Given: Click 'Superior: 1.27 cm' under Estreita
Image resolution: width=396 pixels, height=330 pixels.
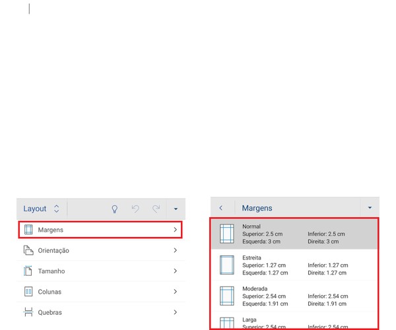Looking at the screenshot, I should click(264, 265).
